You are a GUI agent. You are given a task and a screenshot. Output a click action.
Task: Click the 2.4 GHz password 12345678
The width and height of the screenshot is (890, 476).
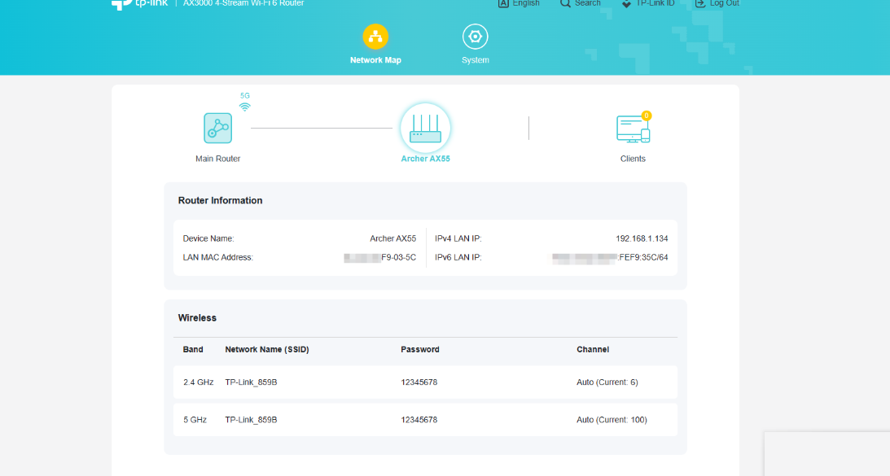(x=419, y=382)
